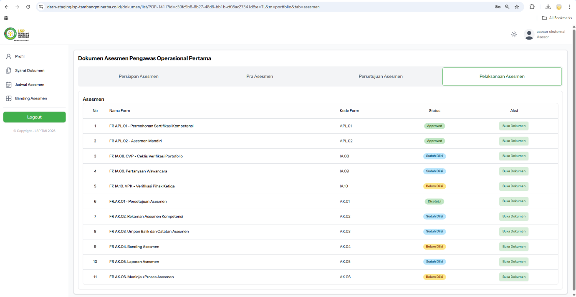
Task: Open the All Bookmarks folder
Action: click(557, 18)
